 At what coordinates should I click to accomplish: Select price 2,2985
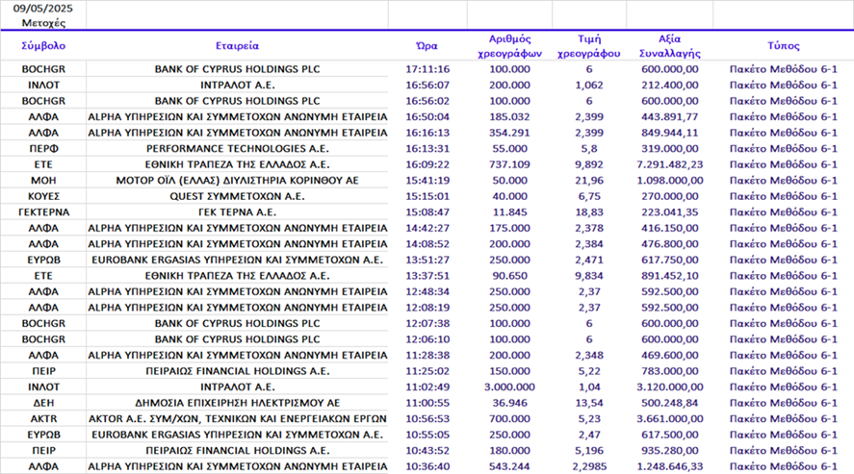[x=589, y=466]
